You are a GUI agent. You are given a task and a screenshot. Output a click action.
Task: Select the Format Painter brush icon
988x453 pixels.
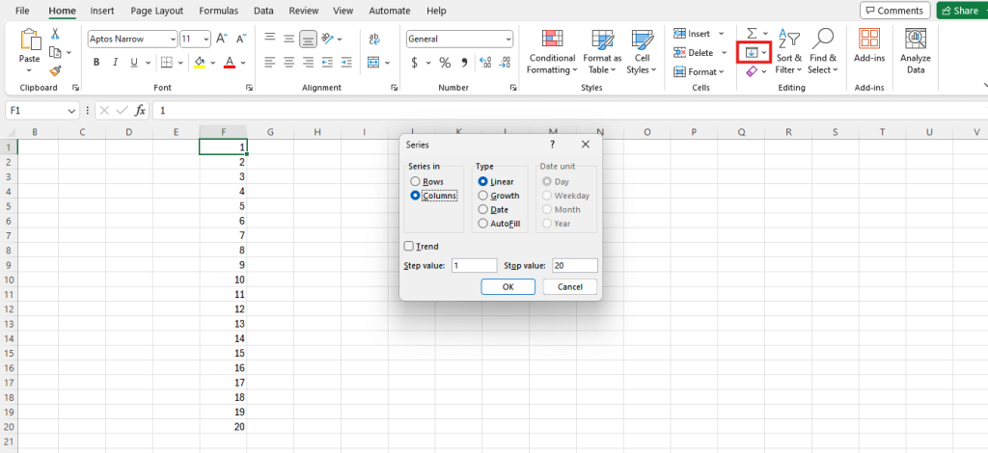click(x=56, y=70)
